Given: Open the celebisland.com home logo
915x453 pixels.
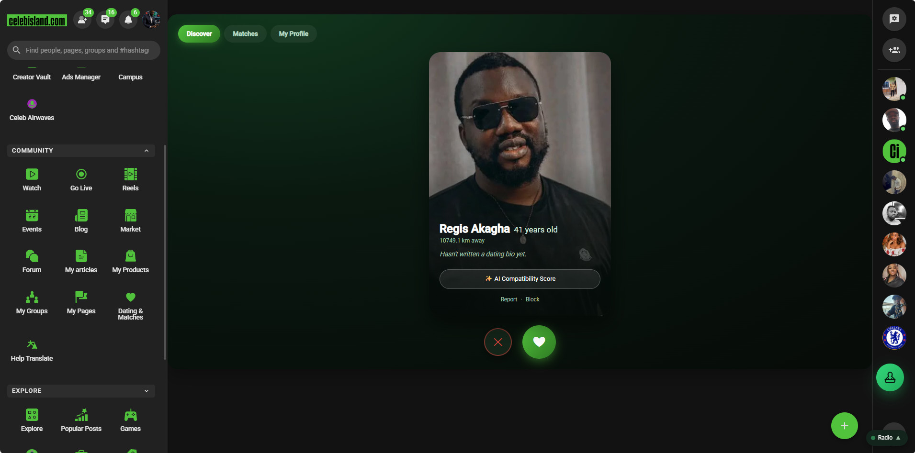Looking at the screenshot, I should (37, 21).
